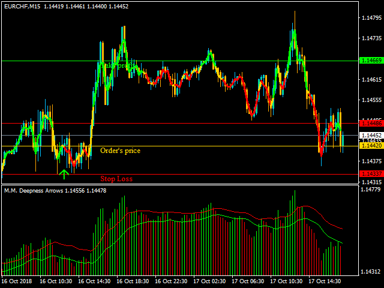This screenshot has height=288, width=384.
Task: Click the '16 Oct 22:30' time label
Action: click(x=171, y=281)
